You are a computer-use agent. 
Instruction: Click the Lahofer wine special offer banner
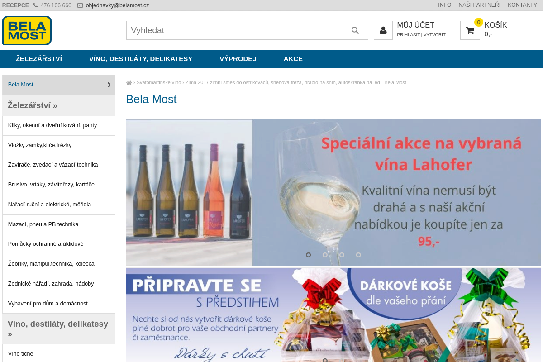coord(333,193)
